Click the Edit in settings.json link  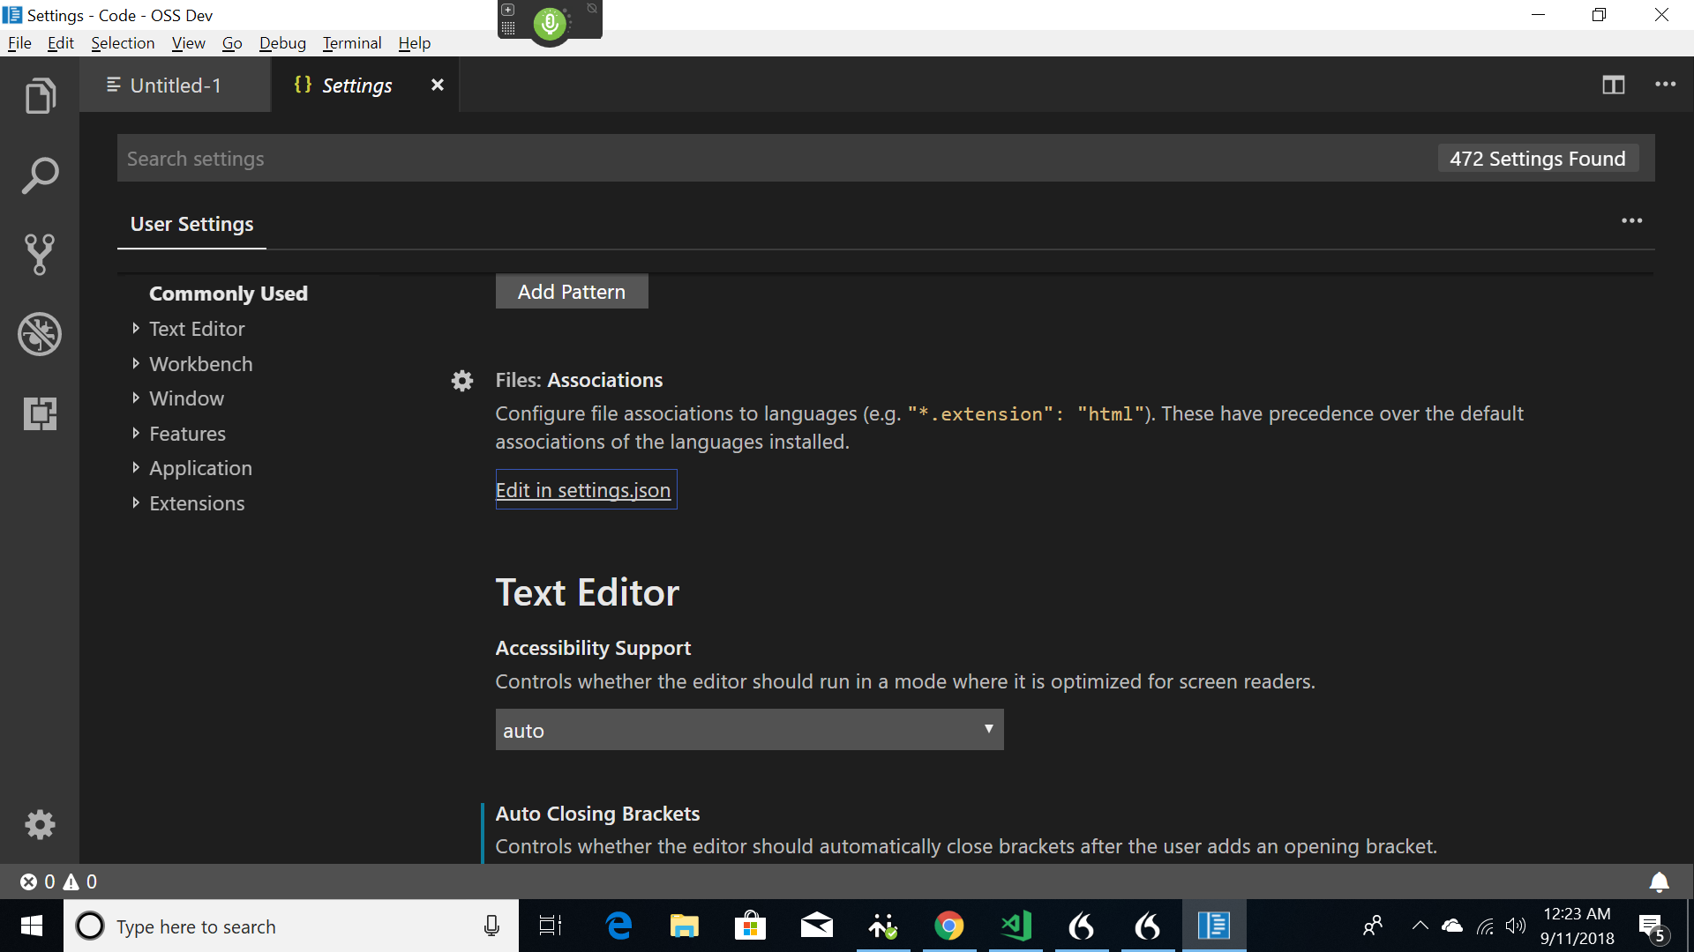(584, 490)
